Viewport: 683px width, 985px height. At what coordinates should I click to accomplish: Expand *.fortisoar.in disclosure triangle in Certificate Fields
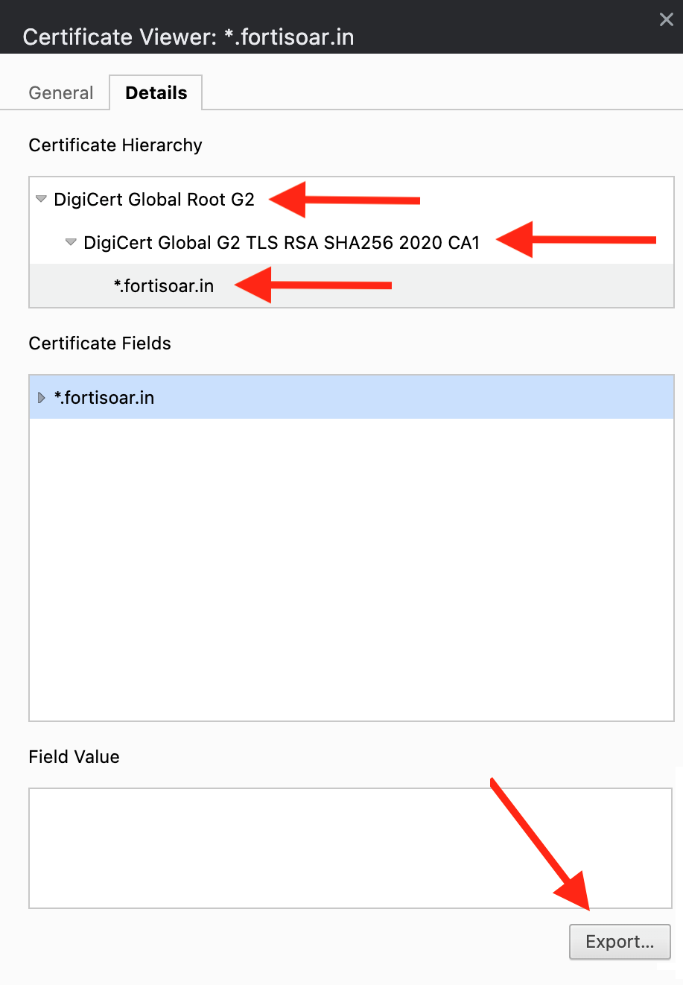tap(42, 398)
